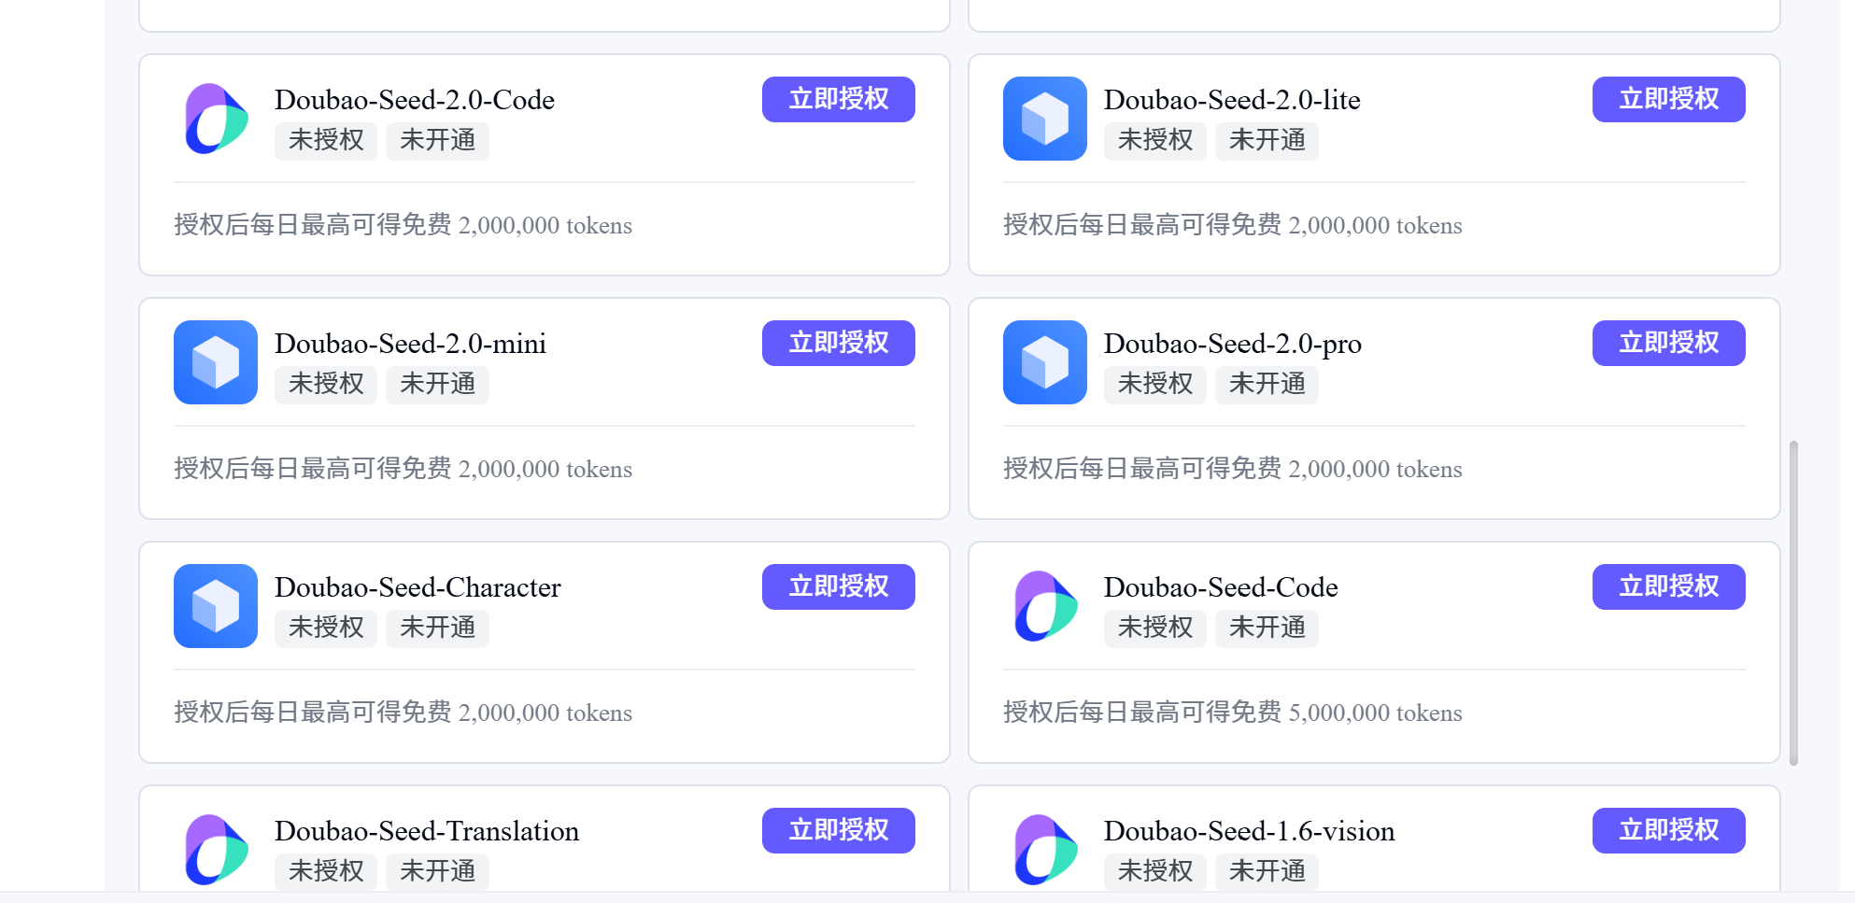The image size is (1855, 903).
Task: Authorize Doubao-Seed-2.0-mini with 立即授权
Action: click(839, 343)
